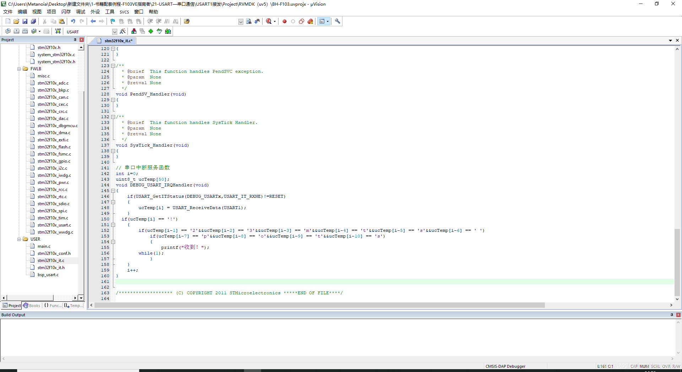Open Manage Run-Time Environment green diamond
Image resolution: width=682 pixels, height=372 pixels.
click(x=151, y=31)
